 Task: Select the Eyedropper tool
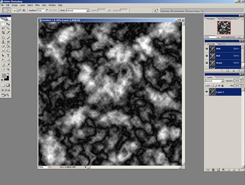[8, 65]
